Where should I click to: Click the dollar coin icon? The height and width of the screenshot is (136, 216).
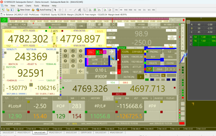tap(113, 57)
